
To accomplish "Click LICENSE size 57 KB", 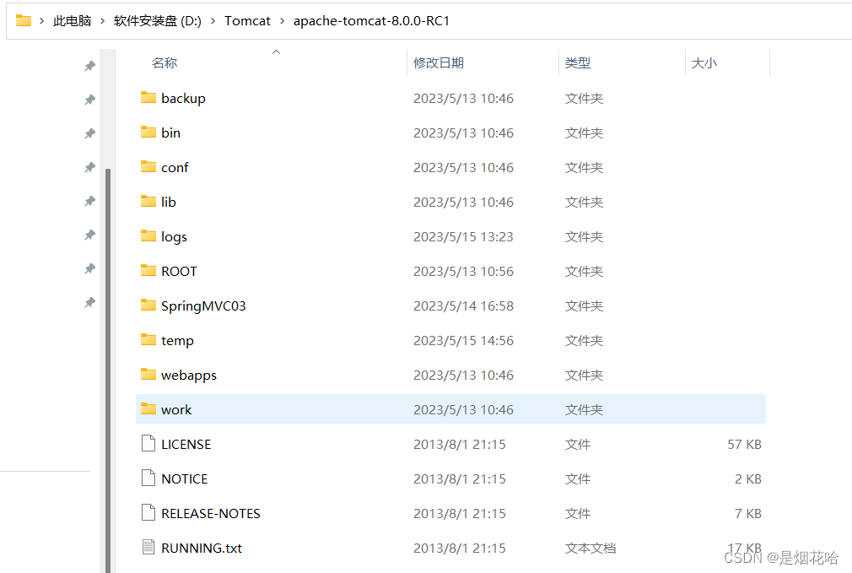I will coord(744,444).
